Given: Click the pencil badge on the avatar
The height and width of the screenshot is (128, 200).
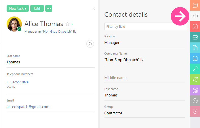Looking at the screenshot, I should (x=19, y=29).
